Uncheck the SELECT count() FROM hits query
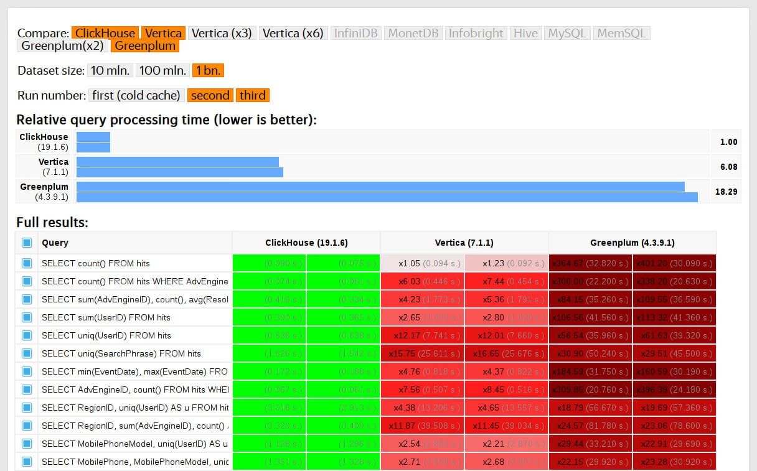Screen dimensions: 757x471 [x=26, y=263]
